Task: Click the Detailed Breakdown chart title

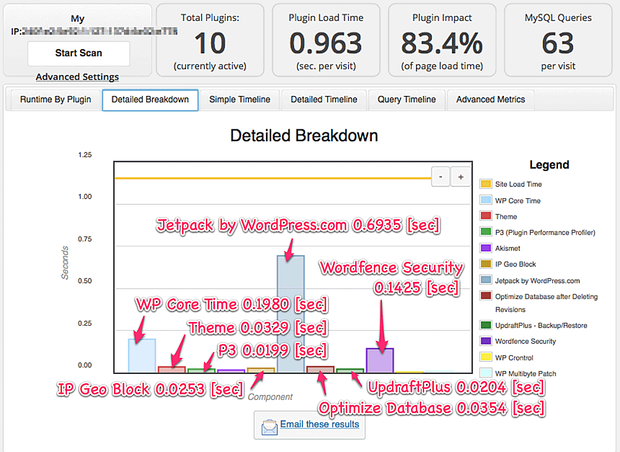Action: pyautogui.click(x=304, y=136)
